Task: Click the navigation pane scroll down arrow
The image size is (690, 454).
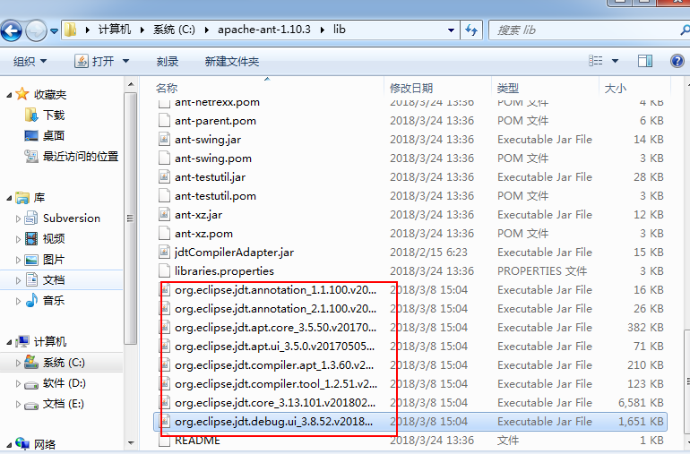Action: point(131,443)
